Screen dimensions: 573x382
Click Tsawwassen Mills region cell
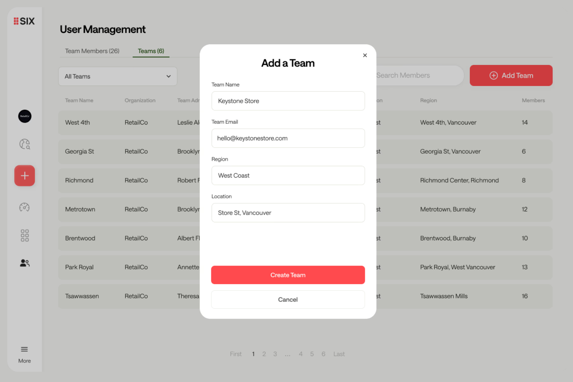click(444, 296)
